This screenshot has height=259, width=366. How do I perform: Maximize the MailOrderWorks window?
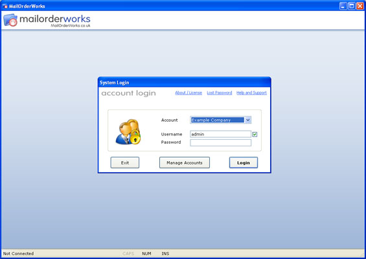[352, 6]
